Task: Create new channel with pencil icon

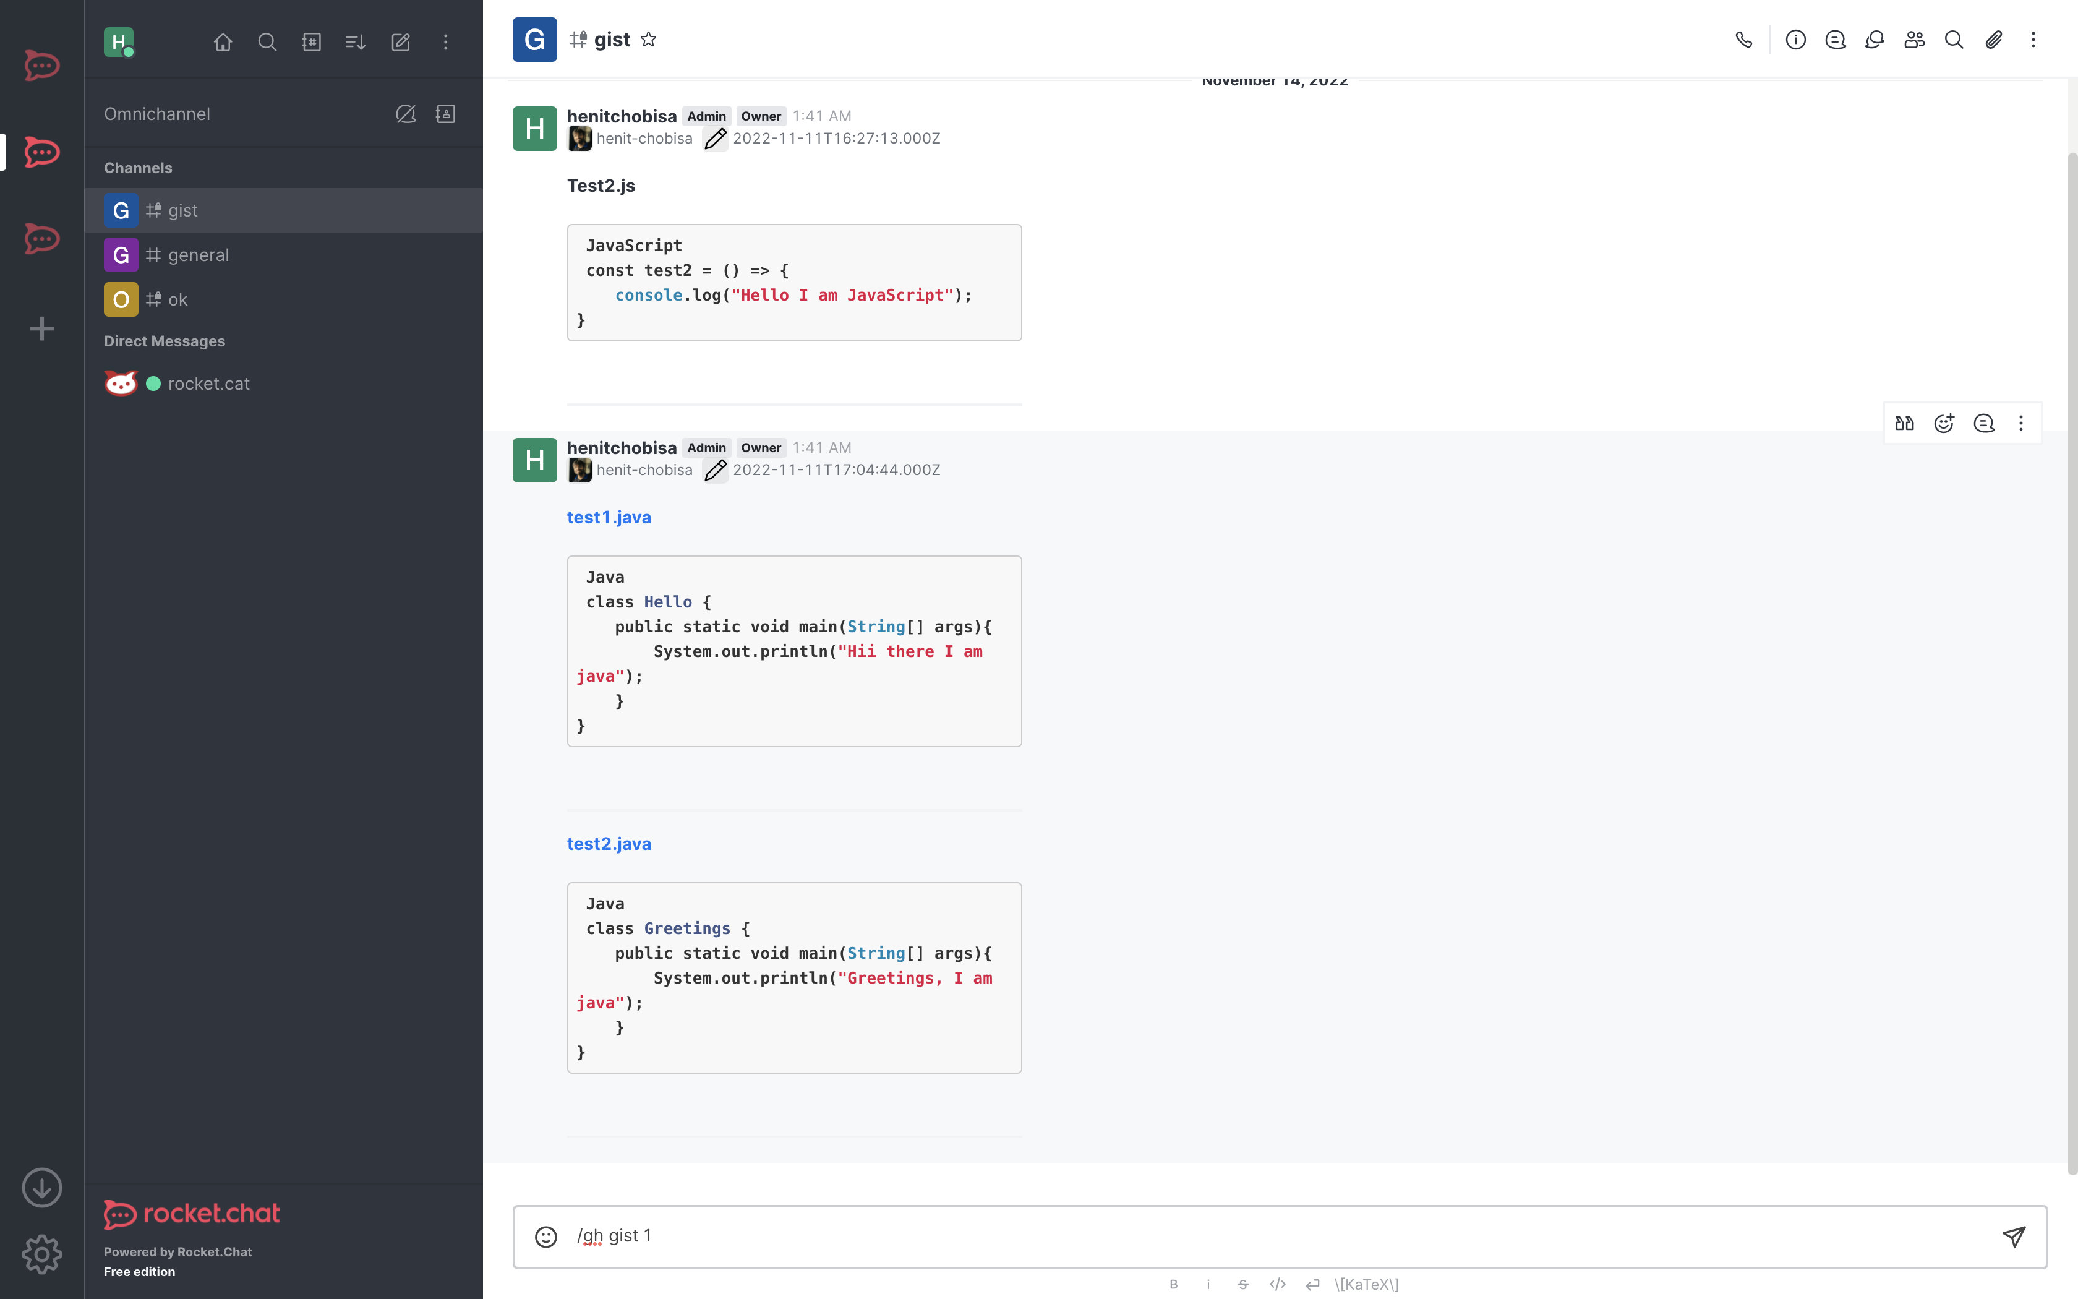Action: tap(400, 42)
